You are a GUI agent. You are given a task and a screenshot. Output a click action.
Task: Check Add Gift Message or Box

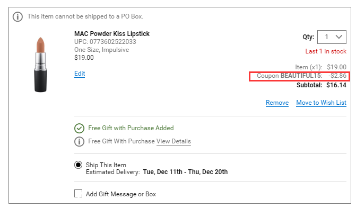click(79, 194)
